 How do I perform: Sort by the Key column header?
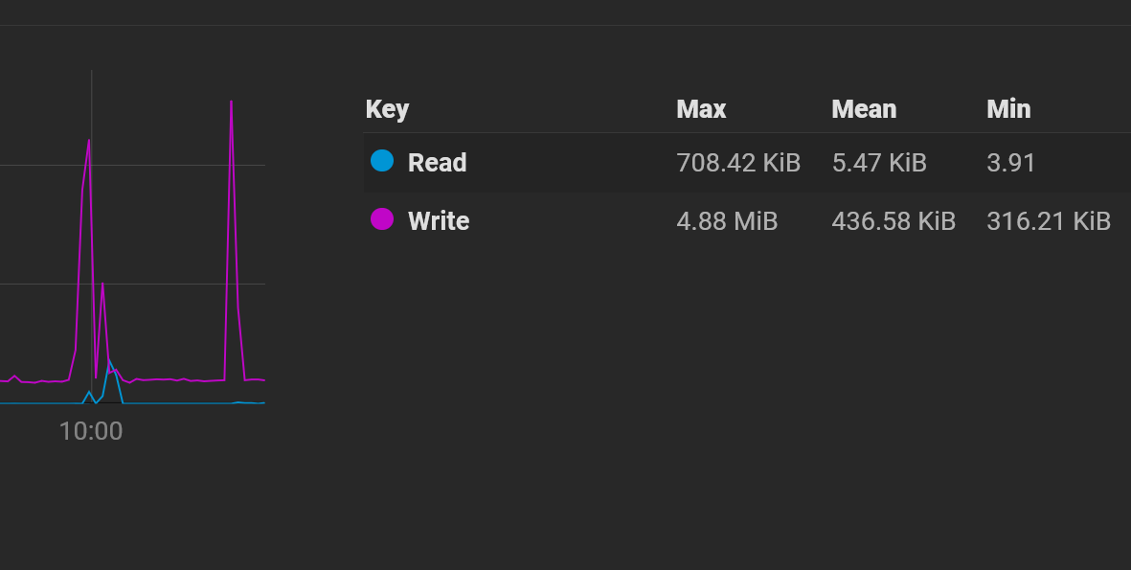pos(387,109)
